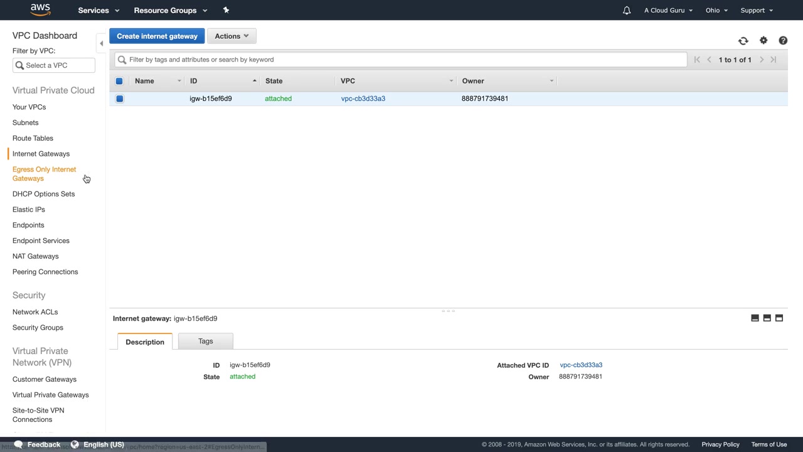The height and width of the screenshot is (452, 803).
Task: Navigate to Security Groups
Action: 38,328
